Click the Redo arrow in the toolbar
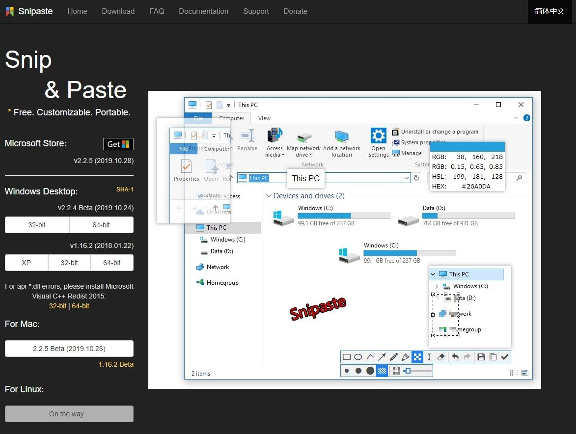576x434 pixels. click(x=467, y=357)
